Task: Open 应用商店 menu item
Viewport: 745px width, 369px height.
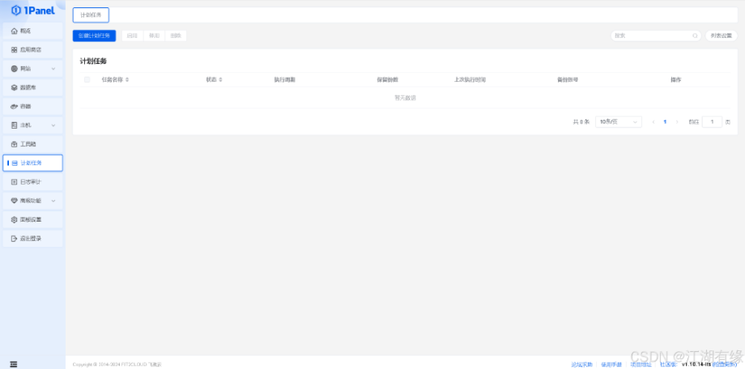Action: [x=32, y=49]
